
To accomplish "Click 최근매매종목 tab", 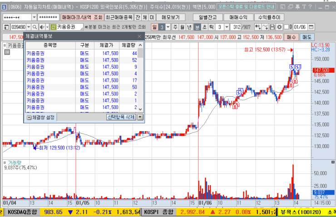I will pyautogui.click(x=119, y=17).
